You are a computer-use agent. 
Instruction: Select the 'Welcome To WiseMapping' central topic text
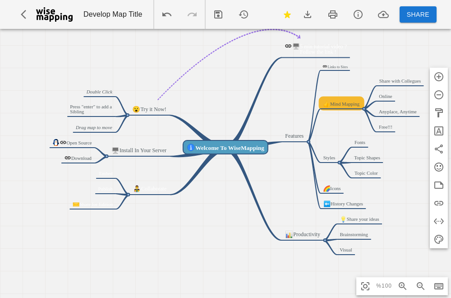pos(230,148)
